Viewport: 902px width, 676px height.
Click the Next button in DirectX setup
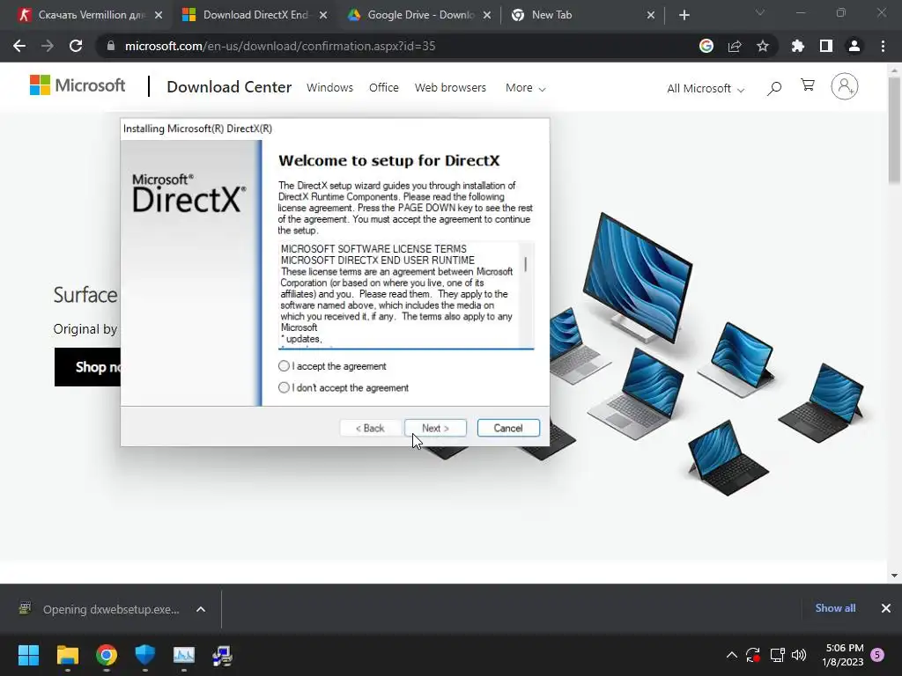[x=435, y=429]
